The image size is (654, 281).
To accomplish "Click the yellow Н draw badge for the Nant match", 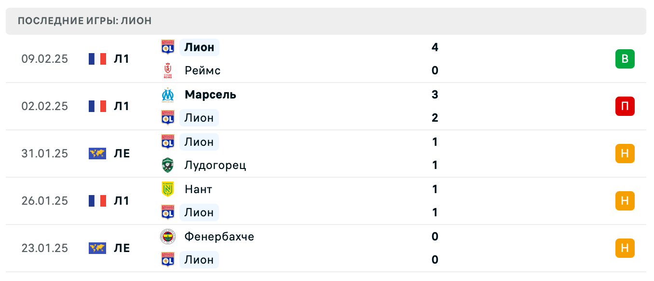I will [x=625, y=201].
